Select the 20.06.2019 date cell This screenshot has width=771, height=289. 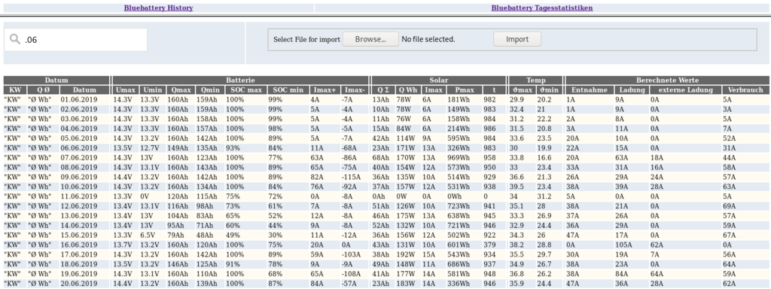tap(78, 283)
